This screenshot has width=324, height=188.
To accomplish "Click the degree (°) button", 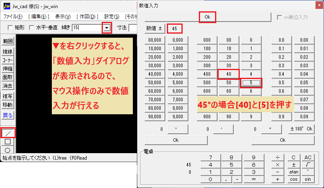I will pos(178,129).
